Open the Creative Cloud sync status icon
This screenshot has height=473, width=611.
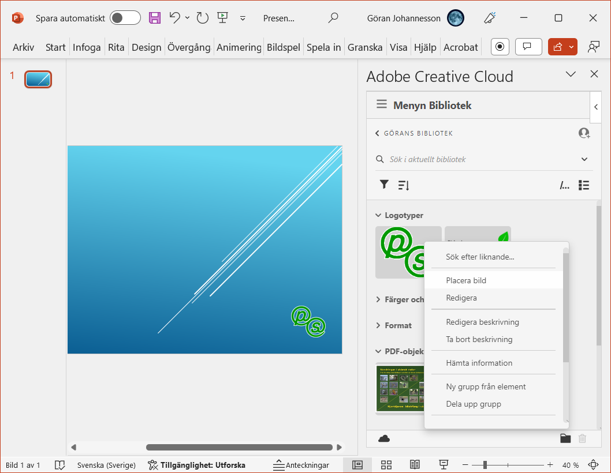(x=384, y=438)
